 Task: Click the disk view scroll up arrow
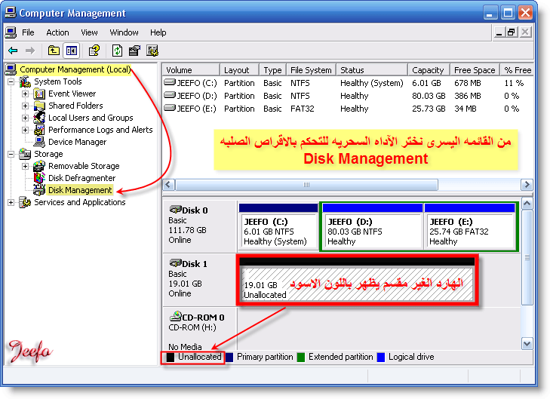[x=527, y=204]
